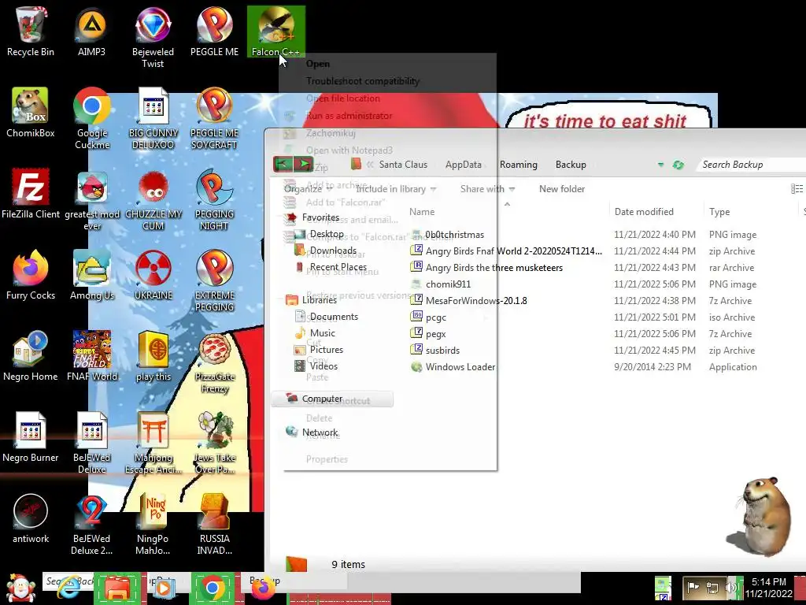Select the UKRAINE desktop icon
This screenshot has width=806, height=605.
coord(153,276)
